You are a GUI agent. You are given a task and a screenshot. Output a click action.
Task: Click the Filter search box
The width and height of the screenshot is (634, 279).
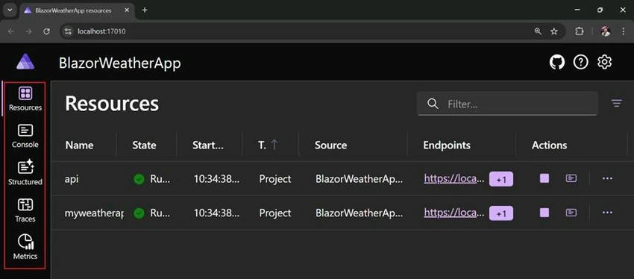[x=507, y=104]
